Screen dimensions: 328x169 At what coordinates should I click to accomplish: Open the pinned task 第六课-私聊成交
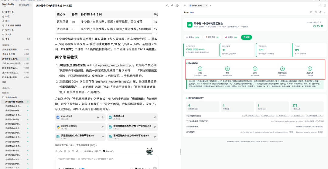[x=15, y=73]
